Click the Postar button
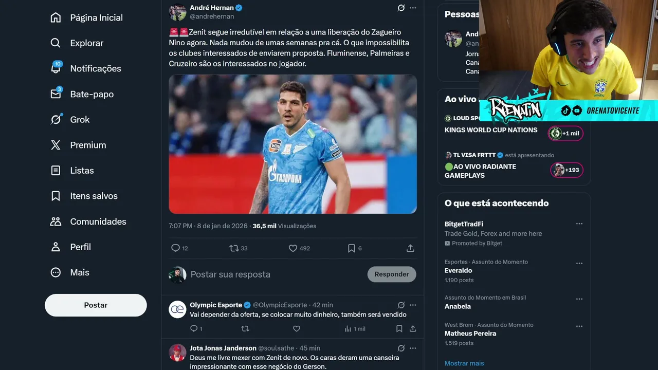 [96, 305]
